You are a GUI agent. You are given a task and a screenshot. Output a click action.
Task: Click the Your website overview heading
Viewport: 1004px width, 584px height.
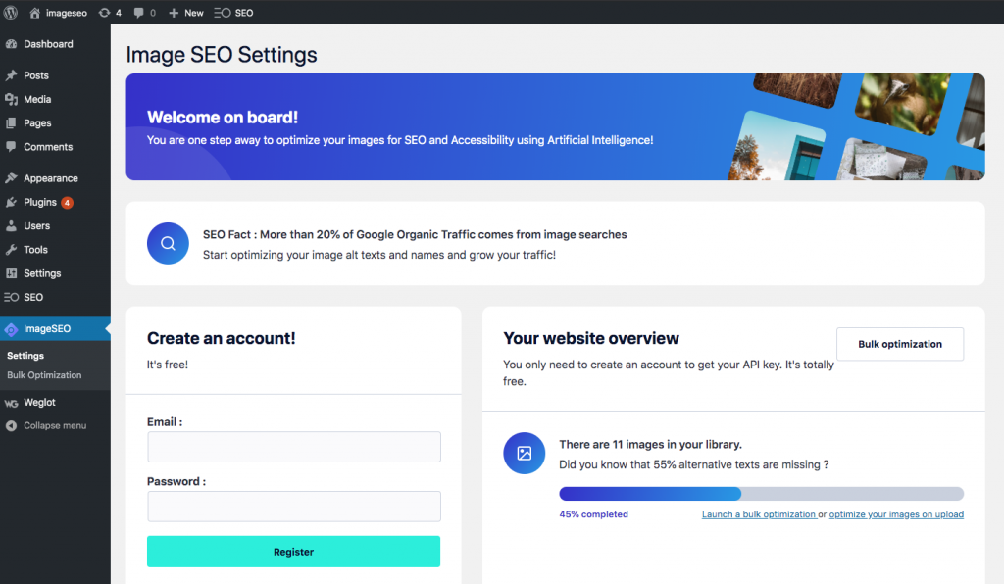point(591,338)
